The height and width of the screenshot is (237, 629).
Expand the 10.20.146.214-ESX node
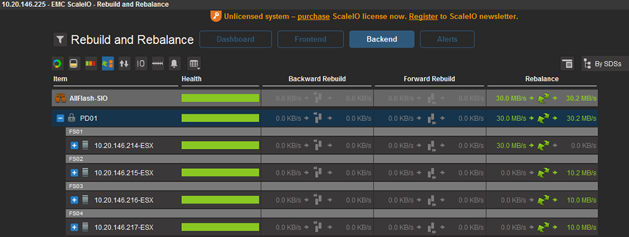(75, 146)
